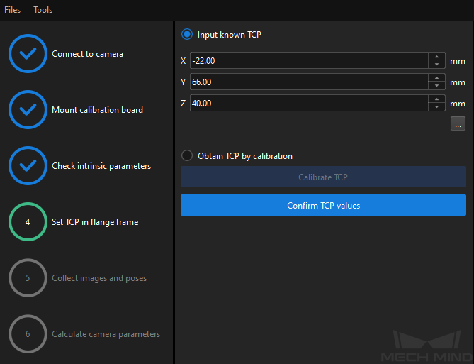Image resolution: width=474 pixels, height=364 pixels.
Task: Open the Tools menu
Action: pos(43,10)
